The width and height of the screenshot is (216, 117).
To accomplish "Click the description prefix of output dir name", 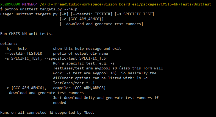I will coord(81,54).
